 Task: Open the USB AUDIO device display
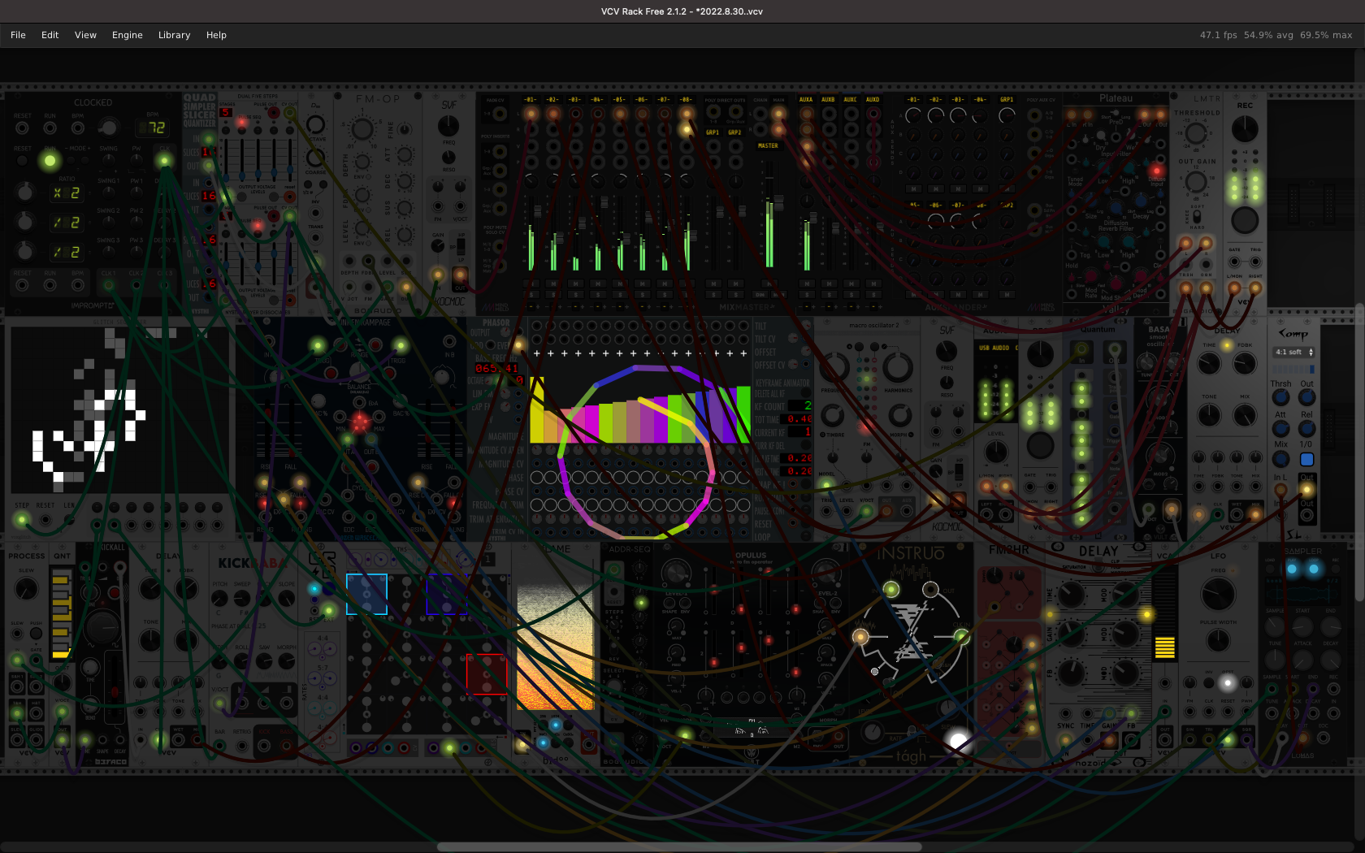[994, 348]
